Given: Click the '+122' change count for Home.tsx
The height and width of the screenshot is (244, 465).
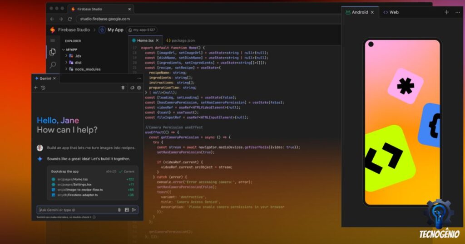Looking at the screenshot, I should tap(130, 179).
